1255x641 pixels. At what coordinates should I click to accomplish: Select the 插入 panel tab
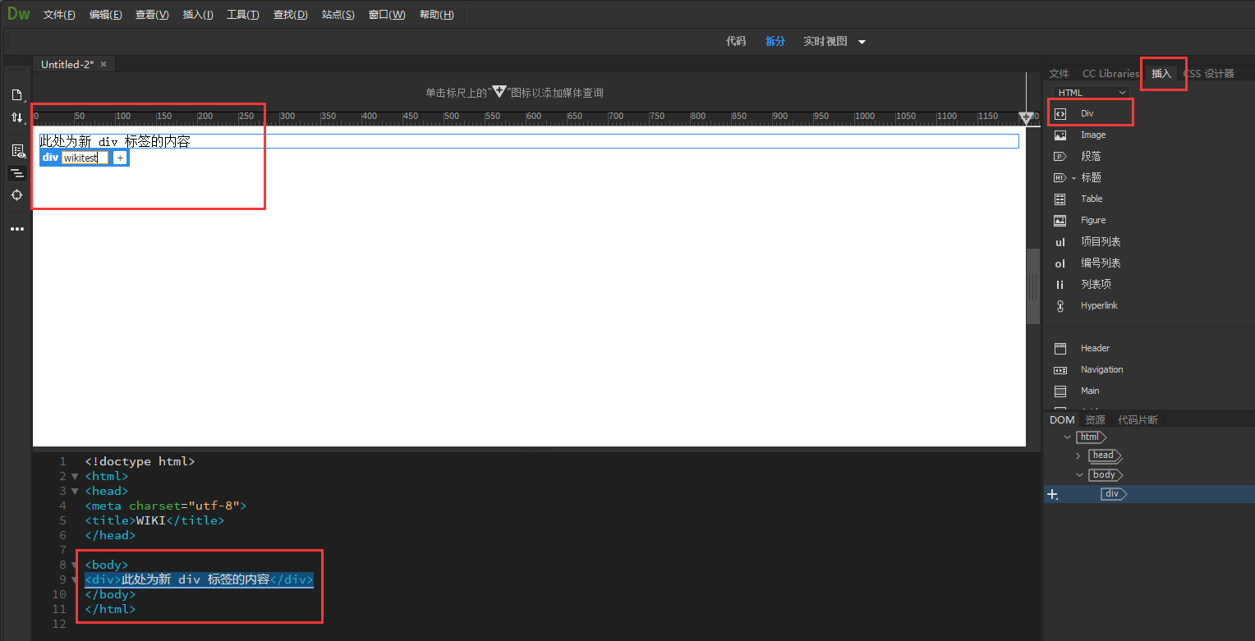point(1161,73)
